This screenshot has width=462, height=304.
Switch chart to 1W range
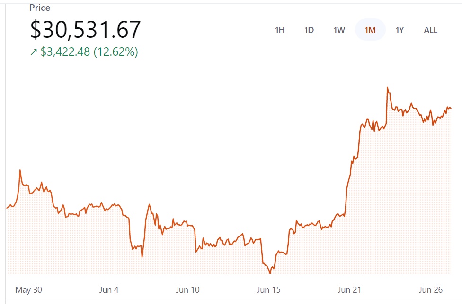coord(339,30)
